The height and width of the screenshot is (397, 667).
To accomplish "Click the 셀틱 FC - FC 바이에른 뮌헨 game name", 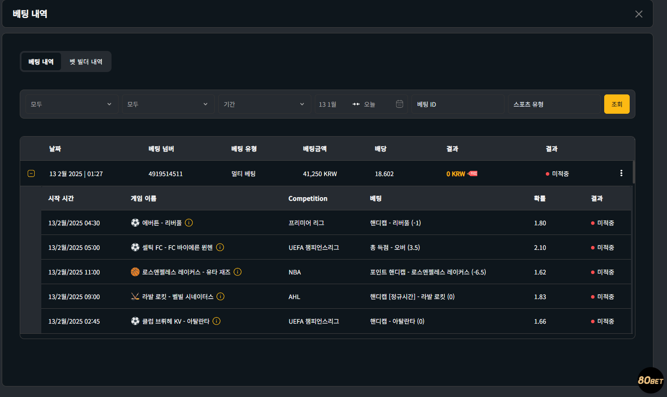I will tap(177, 248).
